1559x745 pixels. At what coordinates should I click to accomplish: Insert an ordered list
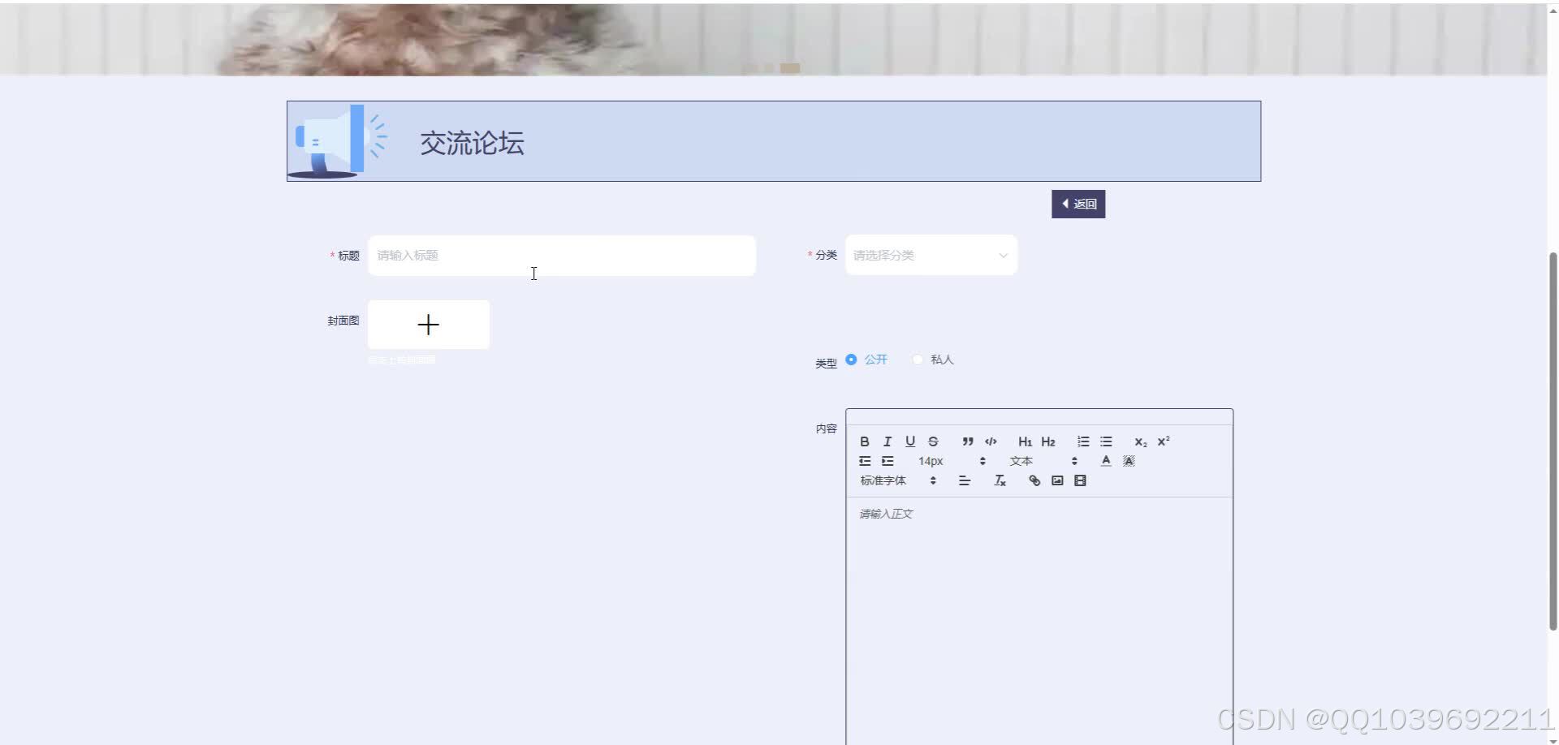[x=1082, y=441]
